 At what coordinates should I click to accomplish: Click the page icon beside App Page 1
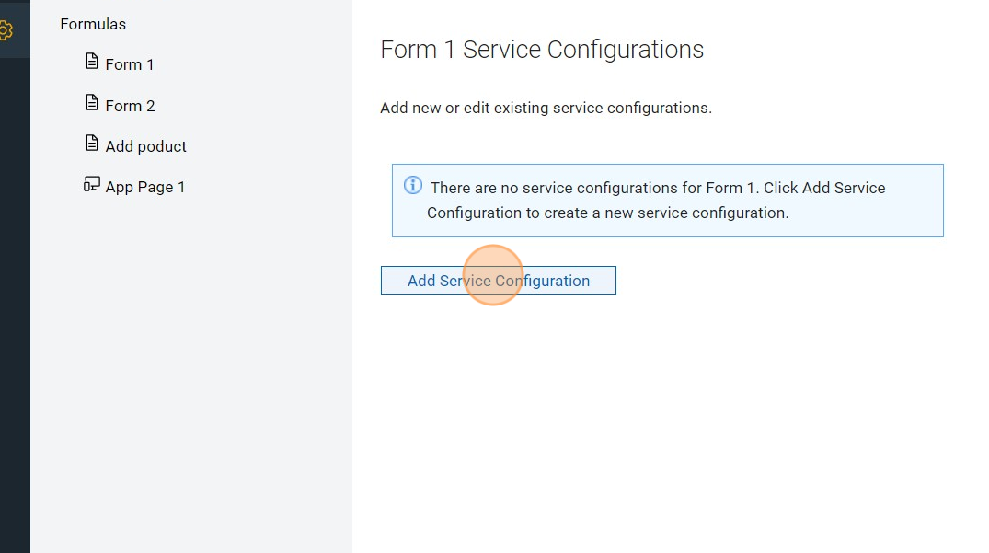coord(91,184)
